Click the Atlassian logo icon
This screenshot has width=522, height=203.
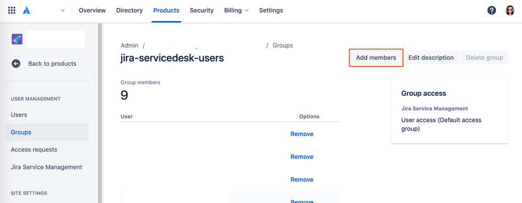coord(27,10)
